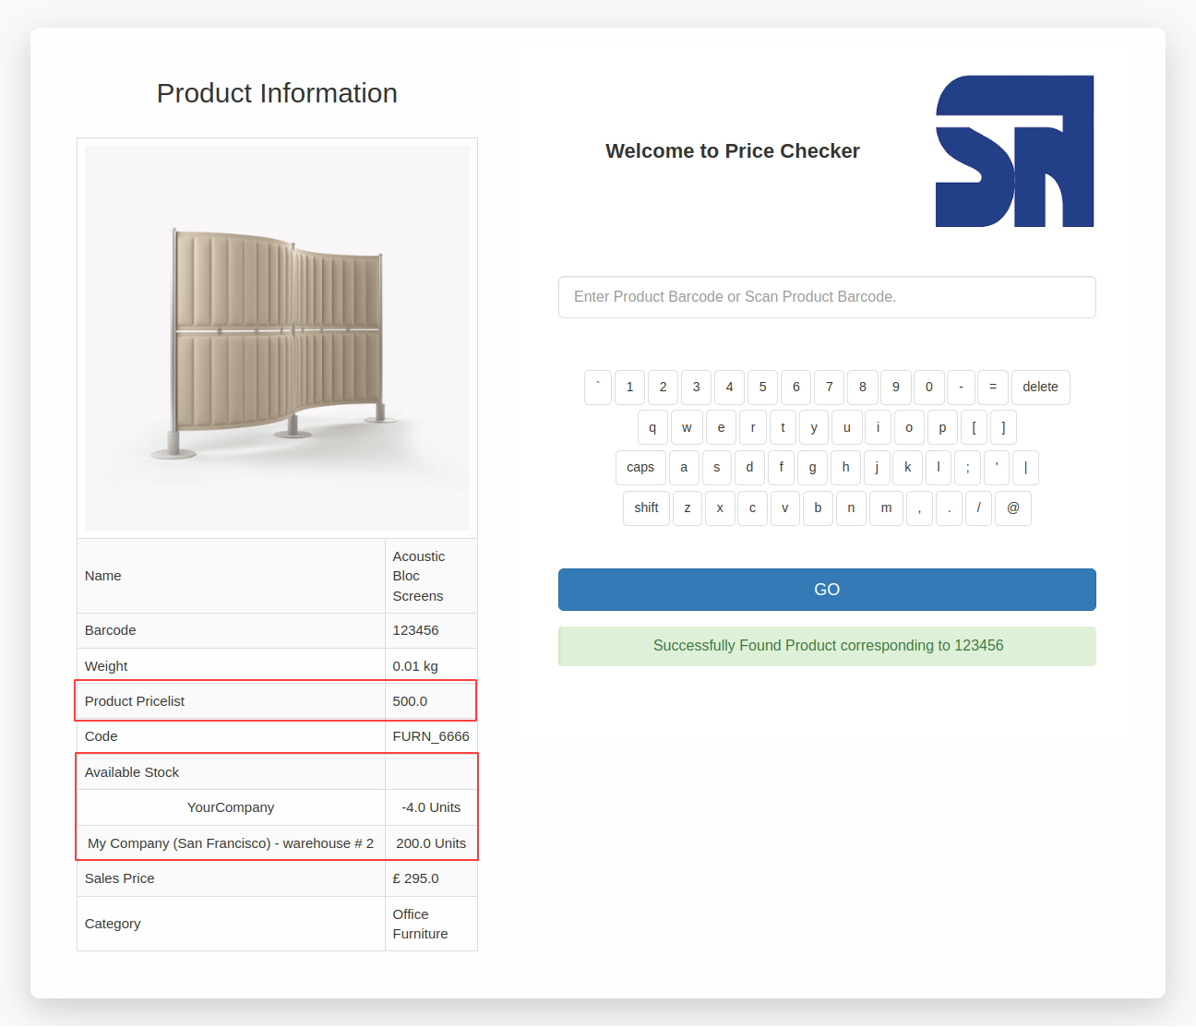The image size is (1196, 1027).
Task: Tap the c key on virtual keyboard
Action: click(x=752, y=508)
